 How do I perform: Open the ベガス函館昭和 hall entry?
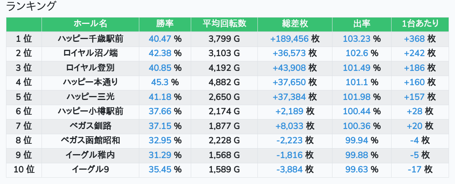[90, 140]
